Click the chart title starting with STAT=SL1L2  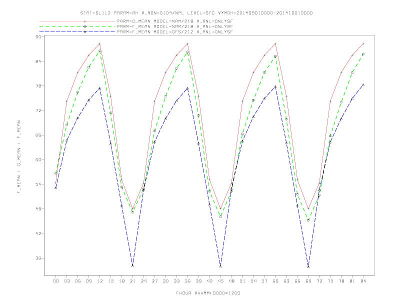196,13
